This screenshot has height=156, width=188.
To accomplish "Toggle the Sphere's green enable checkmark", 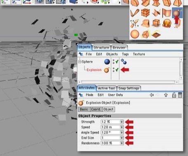I will pyautogui.click(x=117, y=62).
